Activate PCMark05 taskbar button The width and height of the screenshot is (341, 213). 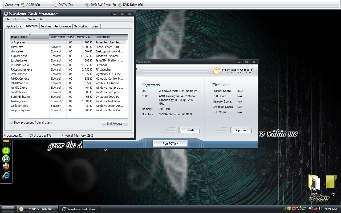coord(38,209)
